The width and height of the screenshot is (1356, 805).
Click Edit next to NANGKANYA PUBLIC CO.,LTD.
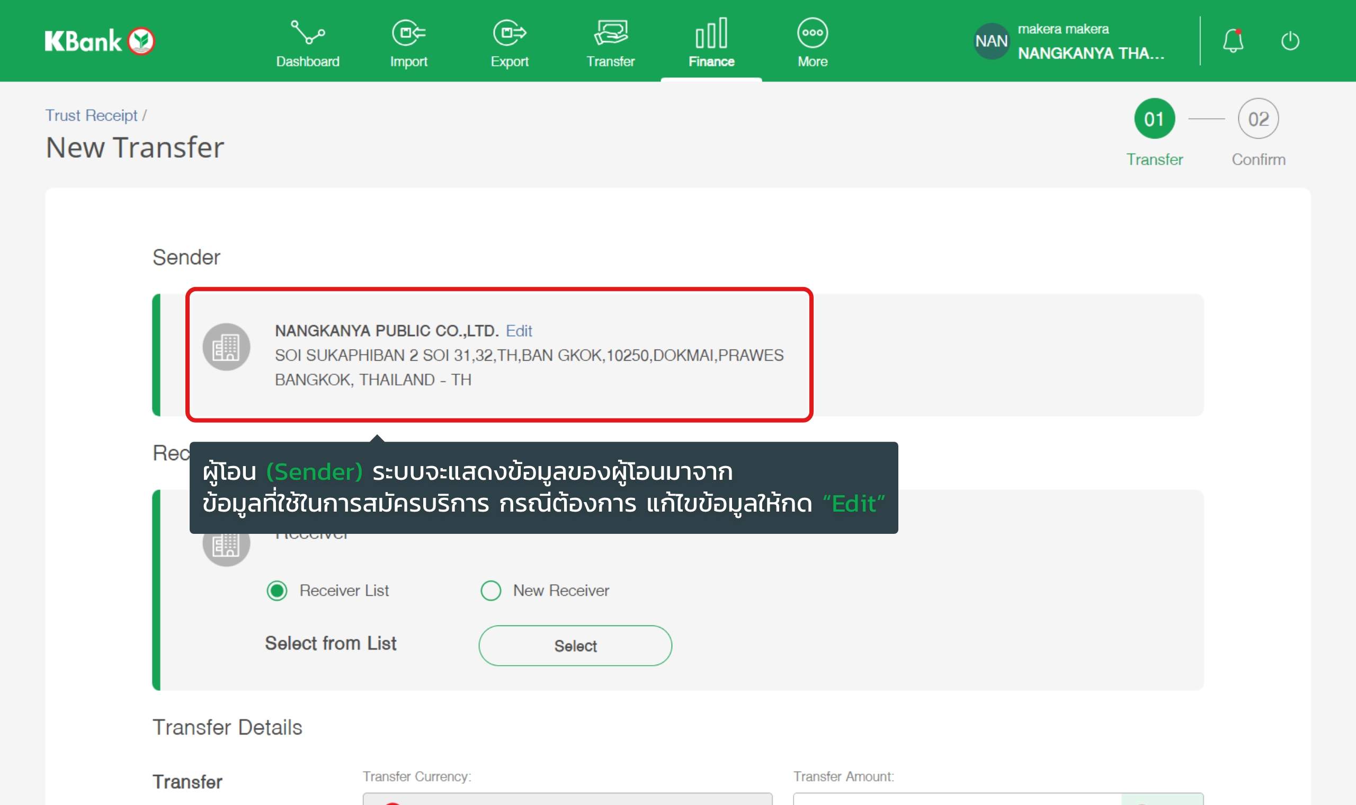(x=519, y=331)
